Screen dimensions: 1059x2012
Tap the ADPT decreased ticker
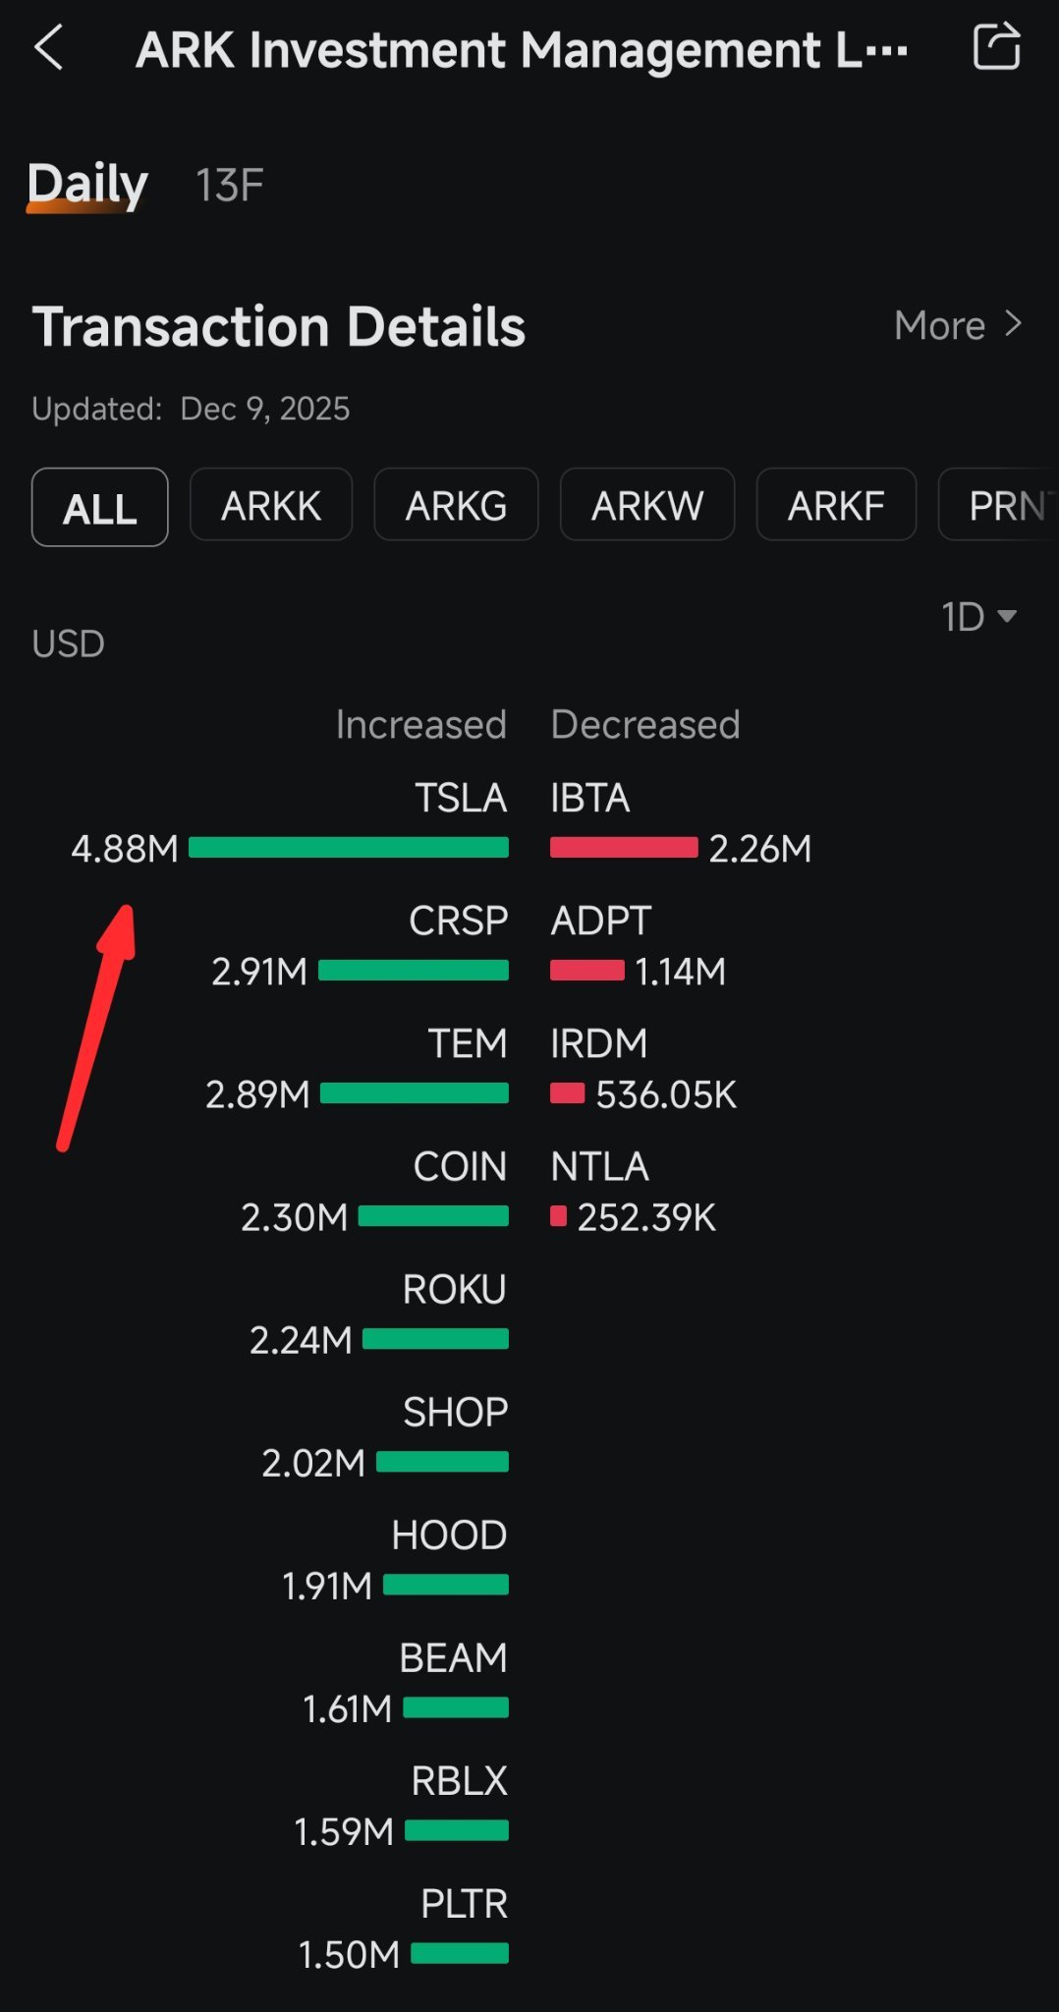(600, 921)
